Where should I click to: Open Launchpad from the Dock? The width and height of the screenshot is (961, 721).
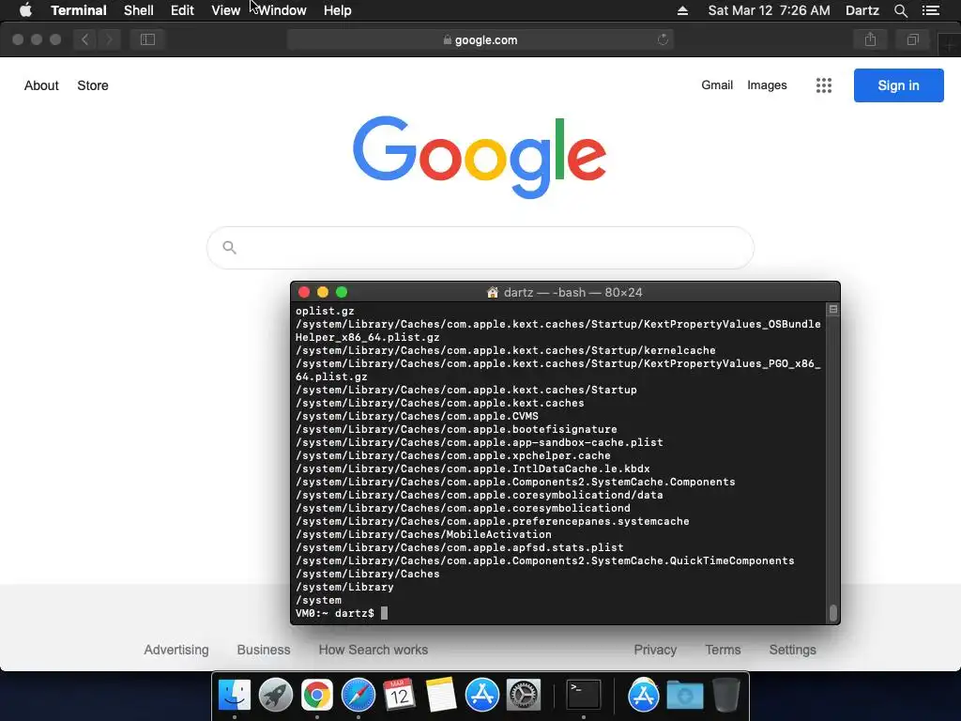[x=276, y=696]
